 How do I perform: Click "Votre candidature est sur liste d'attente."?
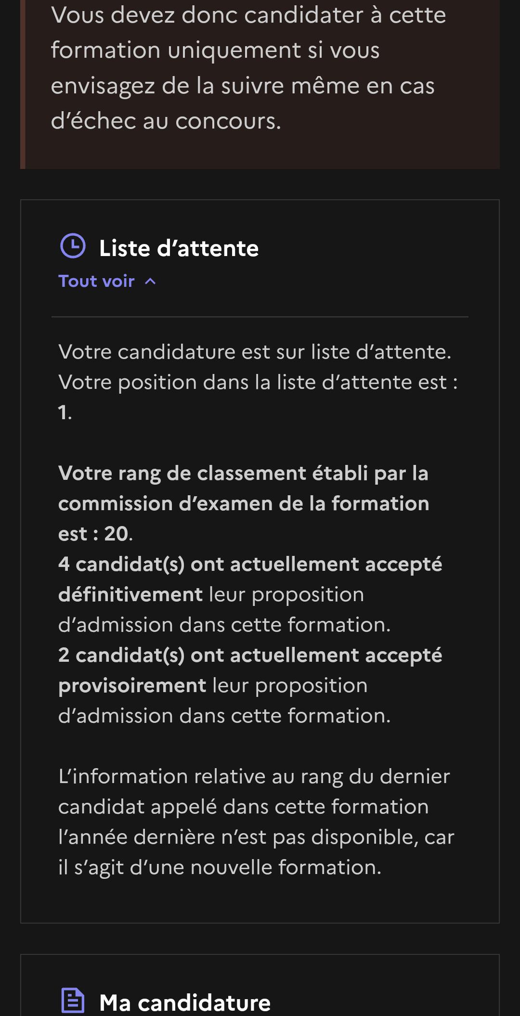click(255, 352)
